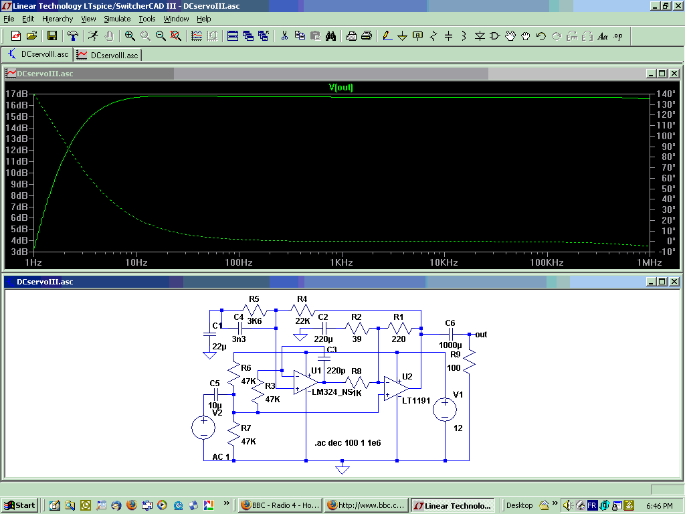Click the SPICE directive .op icon
The width and height of the screenshot is (685, 514).
[x=617, y=36]
